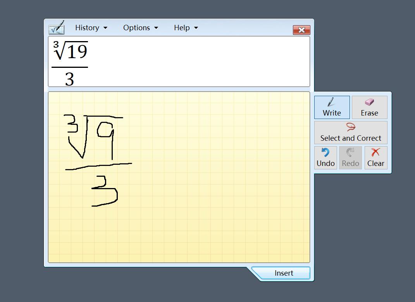Viewport: 415px width, 302px height.
Task: Click the eraser icon above the Erase label
Action: 369,102
